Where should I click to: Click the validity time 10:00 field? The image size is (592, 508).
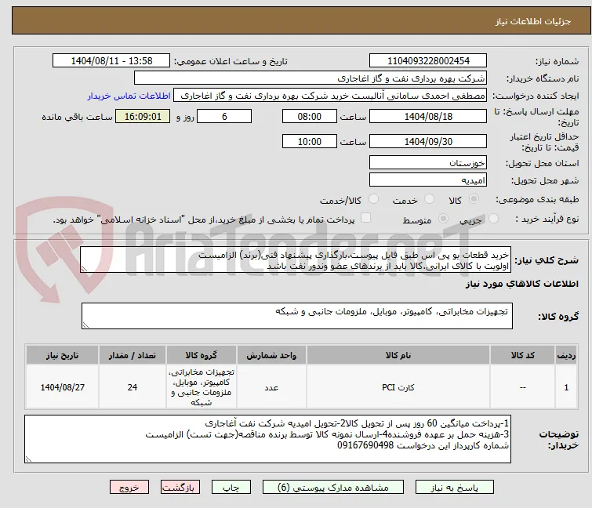click(x=309, y=142)
